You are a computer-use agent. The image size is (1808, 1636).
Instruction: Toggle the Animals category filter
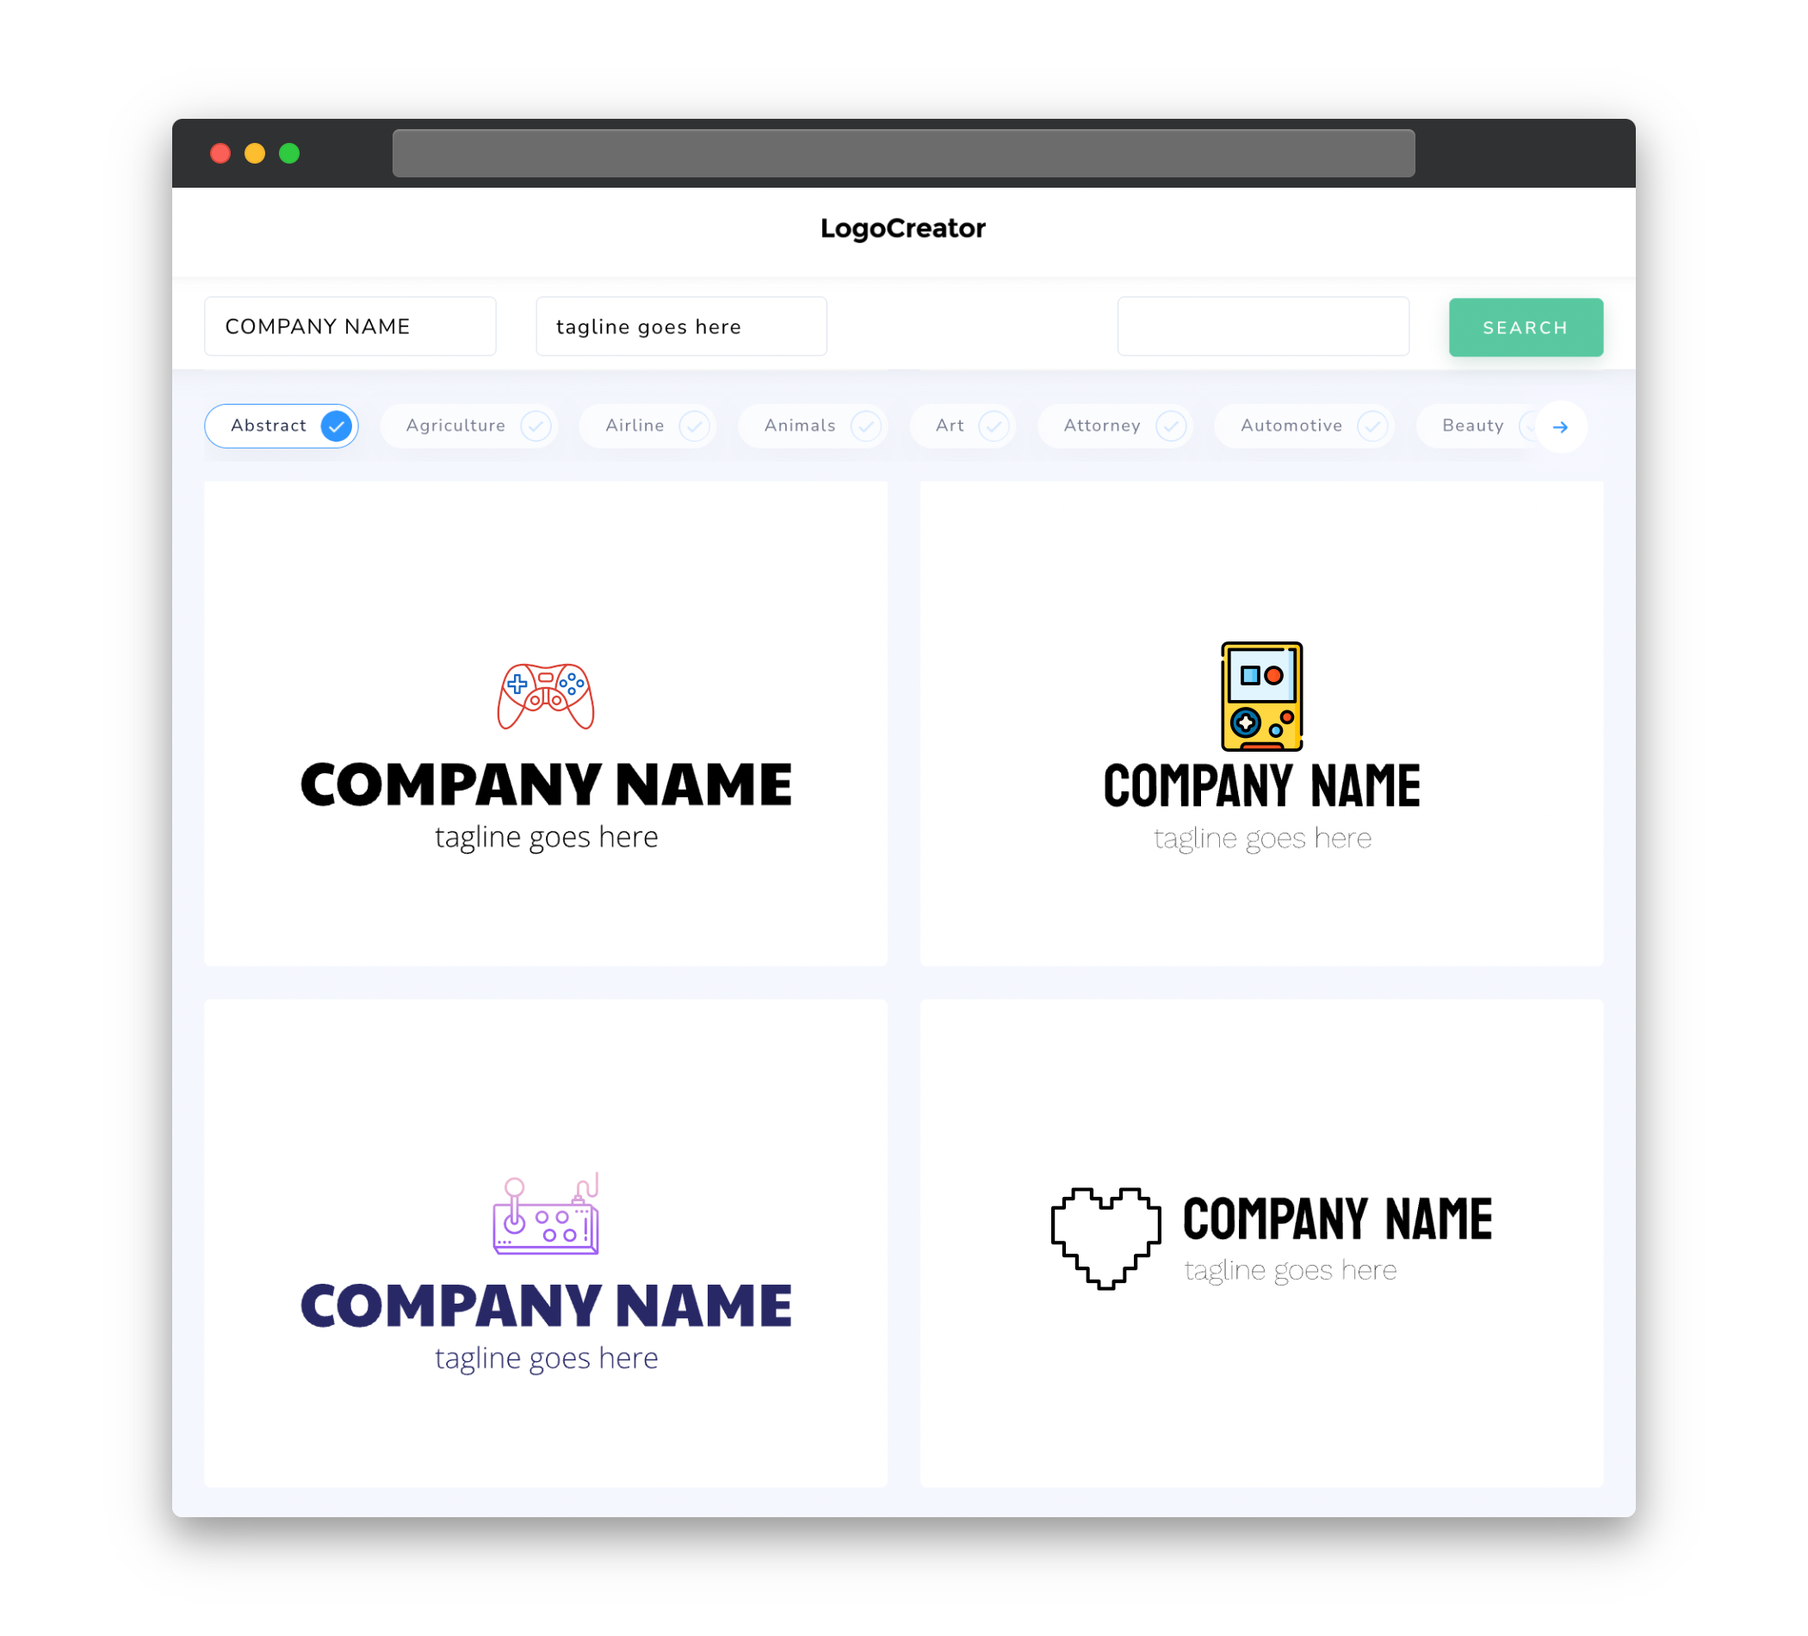(x=813, y=425)
